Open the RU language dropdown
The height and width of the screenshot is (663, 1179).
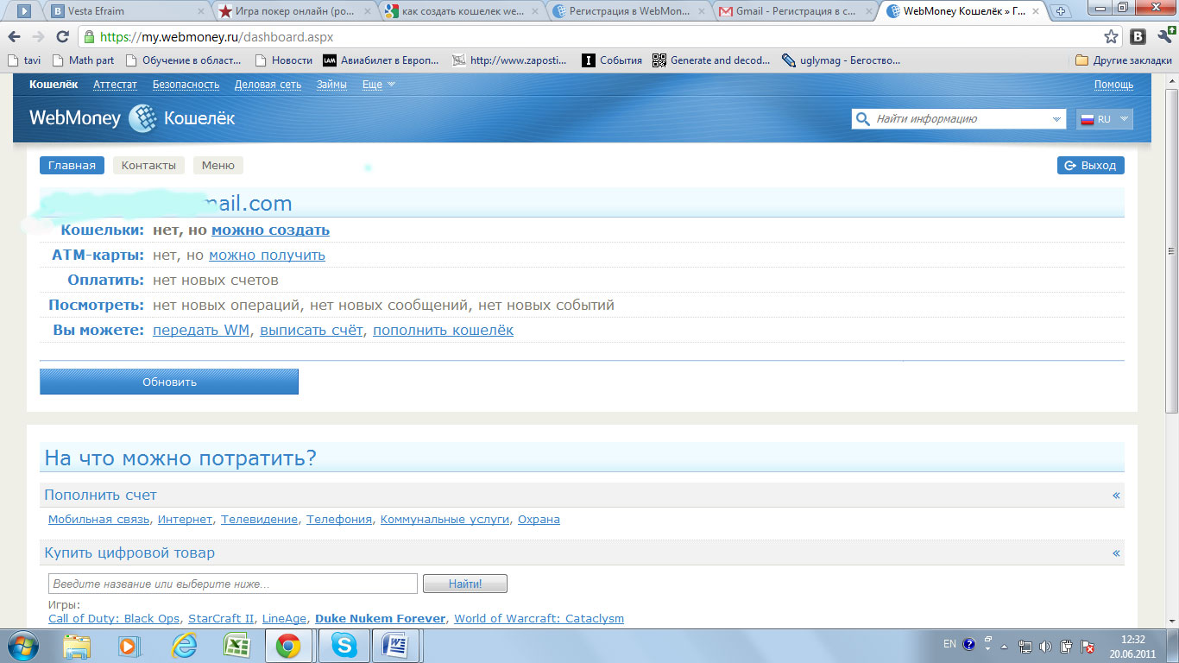pos(1104,119)
